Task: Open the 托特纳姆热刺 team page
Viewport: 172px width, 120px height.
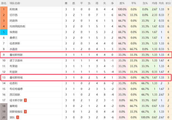Action: (x=17, y=26)
